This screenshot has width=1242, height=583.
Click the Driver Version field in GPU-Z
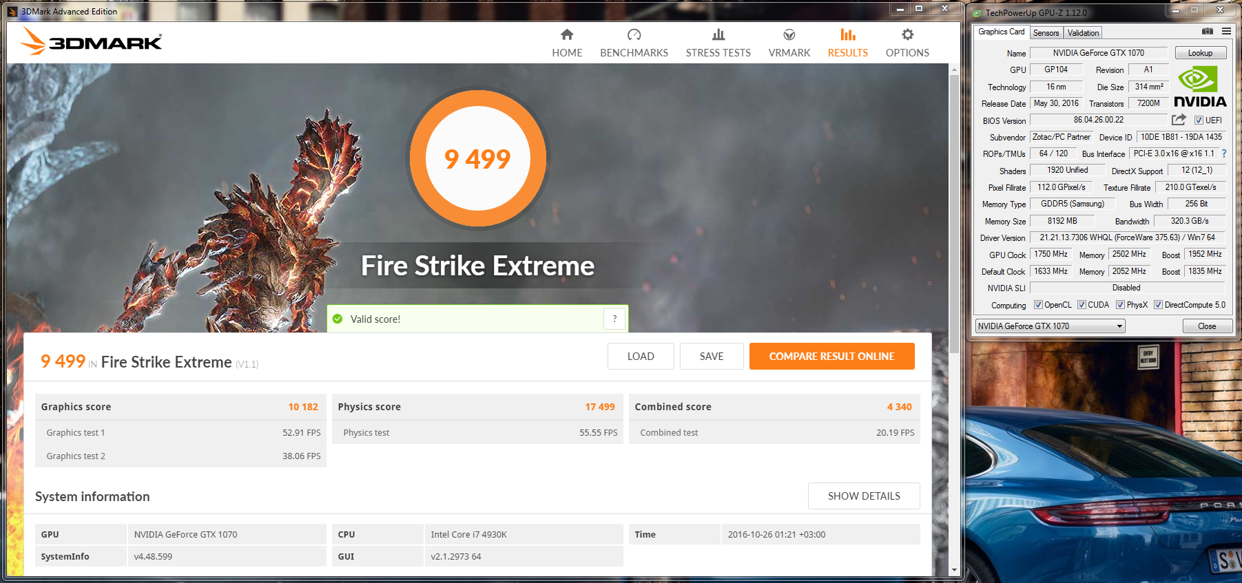[1128, 237]
